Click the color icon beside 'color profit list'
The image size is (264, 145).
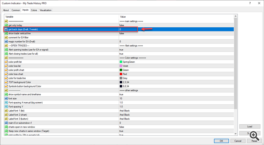(x=6, y=62)
